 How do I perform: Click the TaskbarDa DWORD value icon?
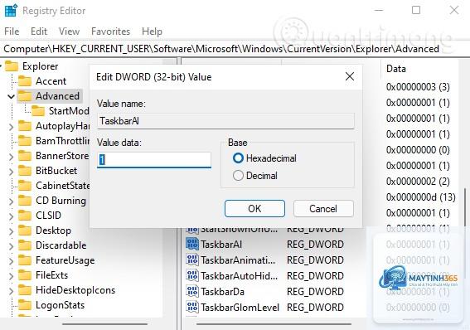192,291
